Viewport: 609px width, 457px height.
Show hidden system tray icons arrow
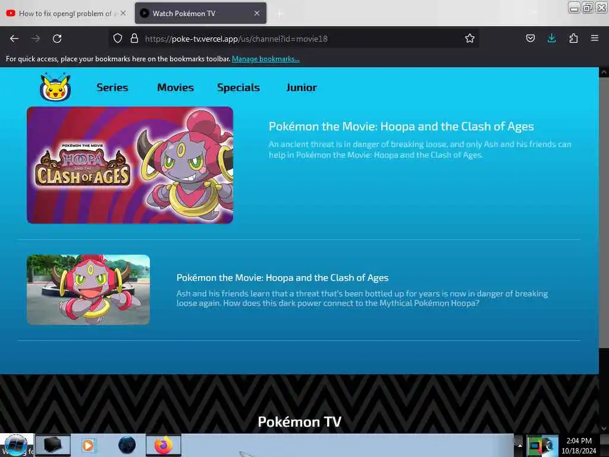[519, 445]
